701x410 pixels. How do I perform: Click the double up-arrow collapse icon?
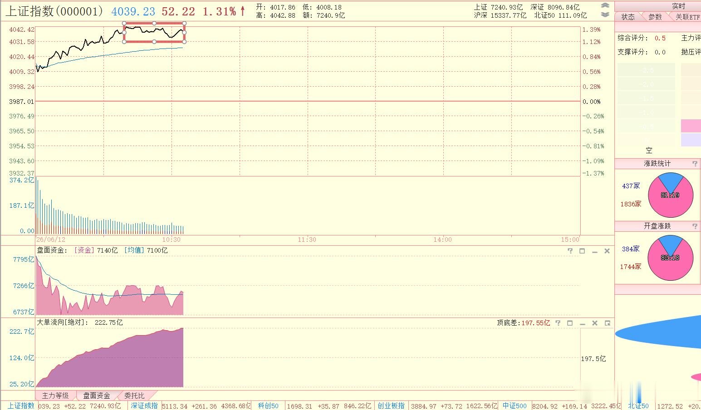[x=605, y=6]
